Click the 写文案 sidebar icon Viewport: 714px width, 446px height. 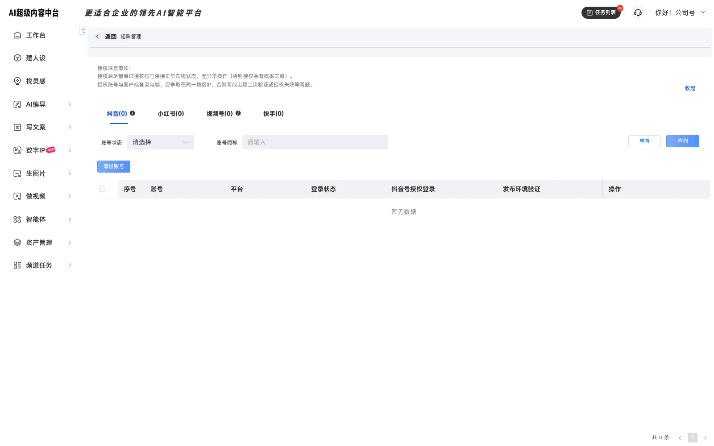17,127
